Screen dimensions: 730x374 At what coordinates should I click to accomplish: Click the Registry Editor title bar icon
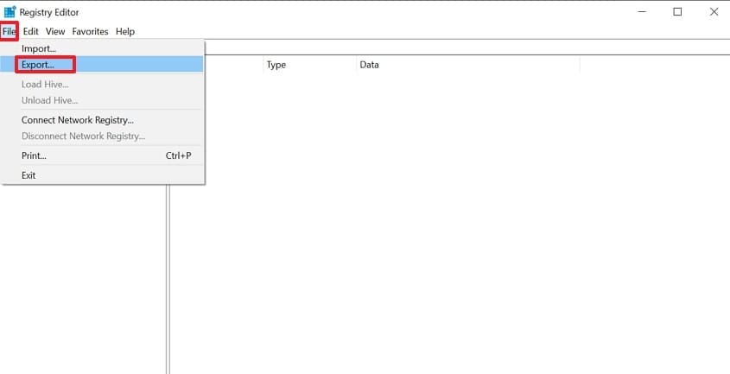coord(10,12)
